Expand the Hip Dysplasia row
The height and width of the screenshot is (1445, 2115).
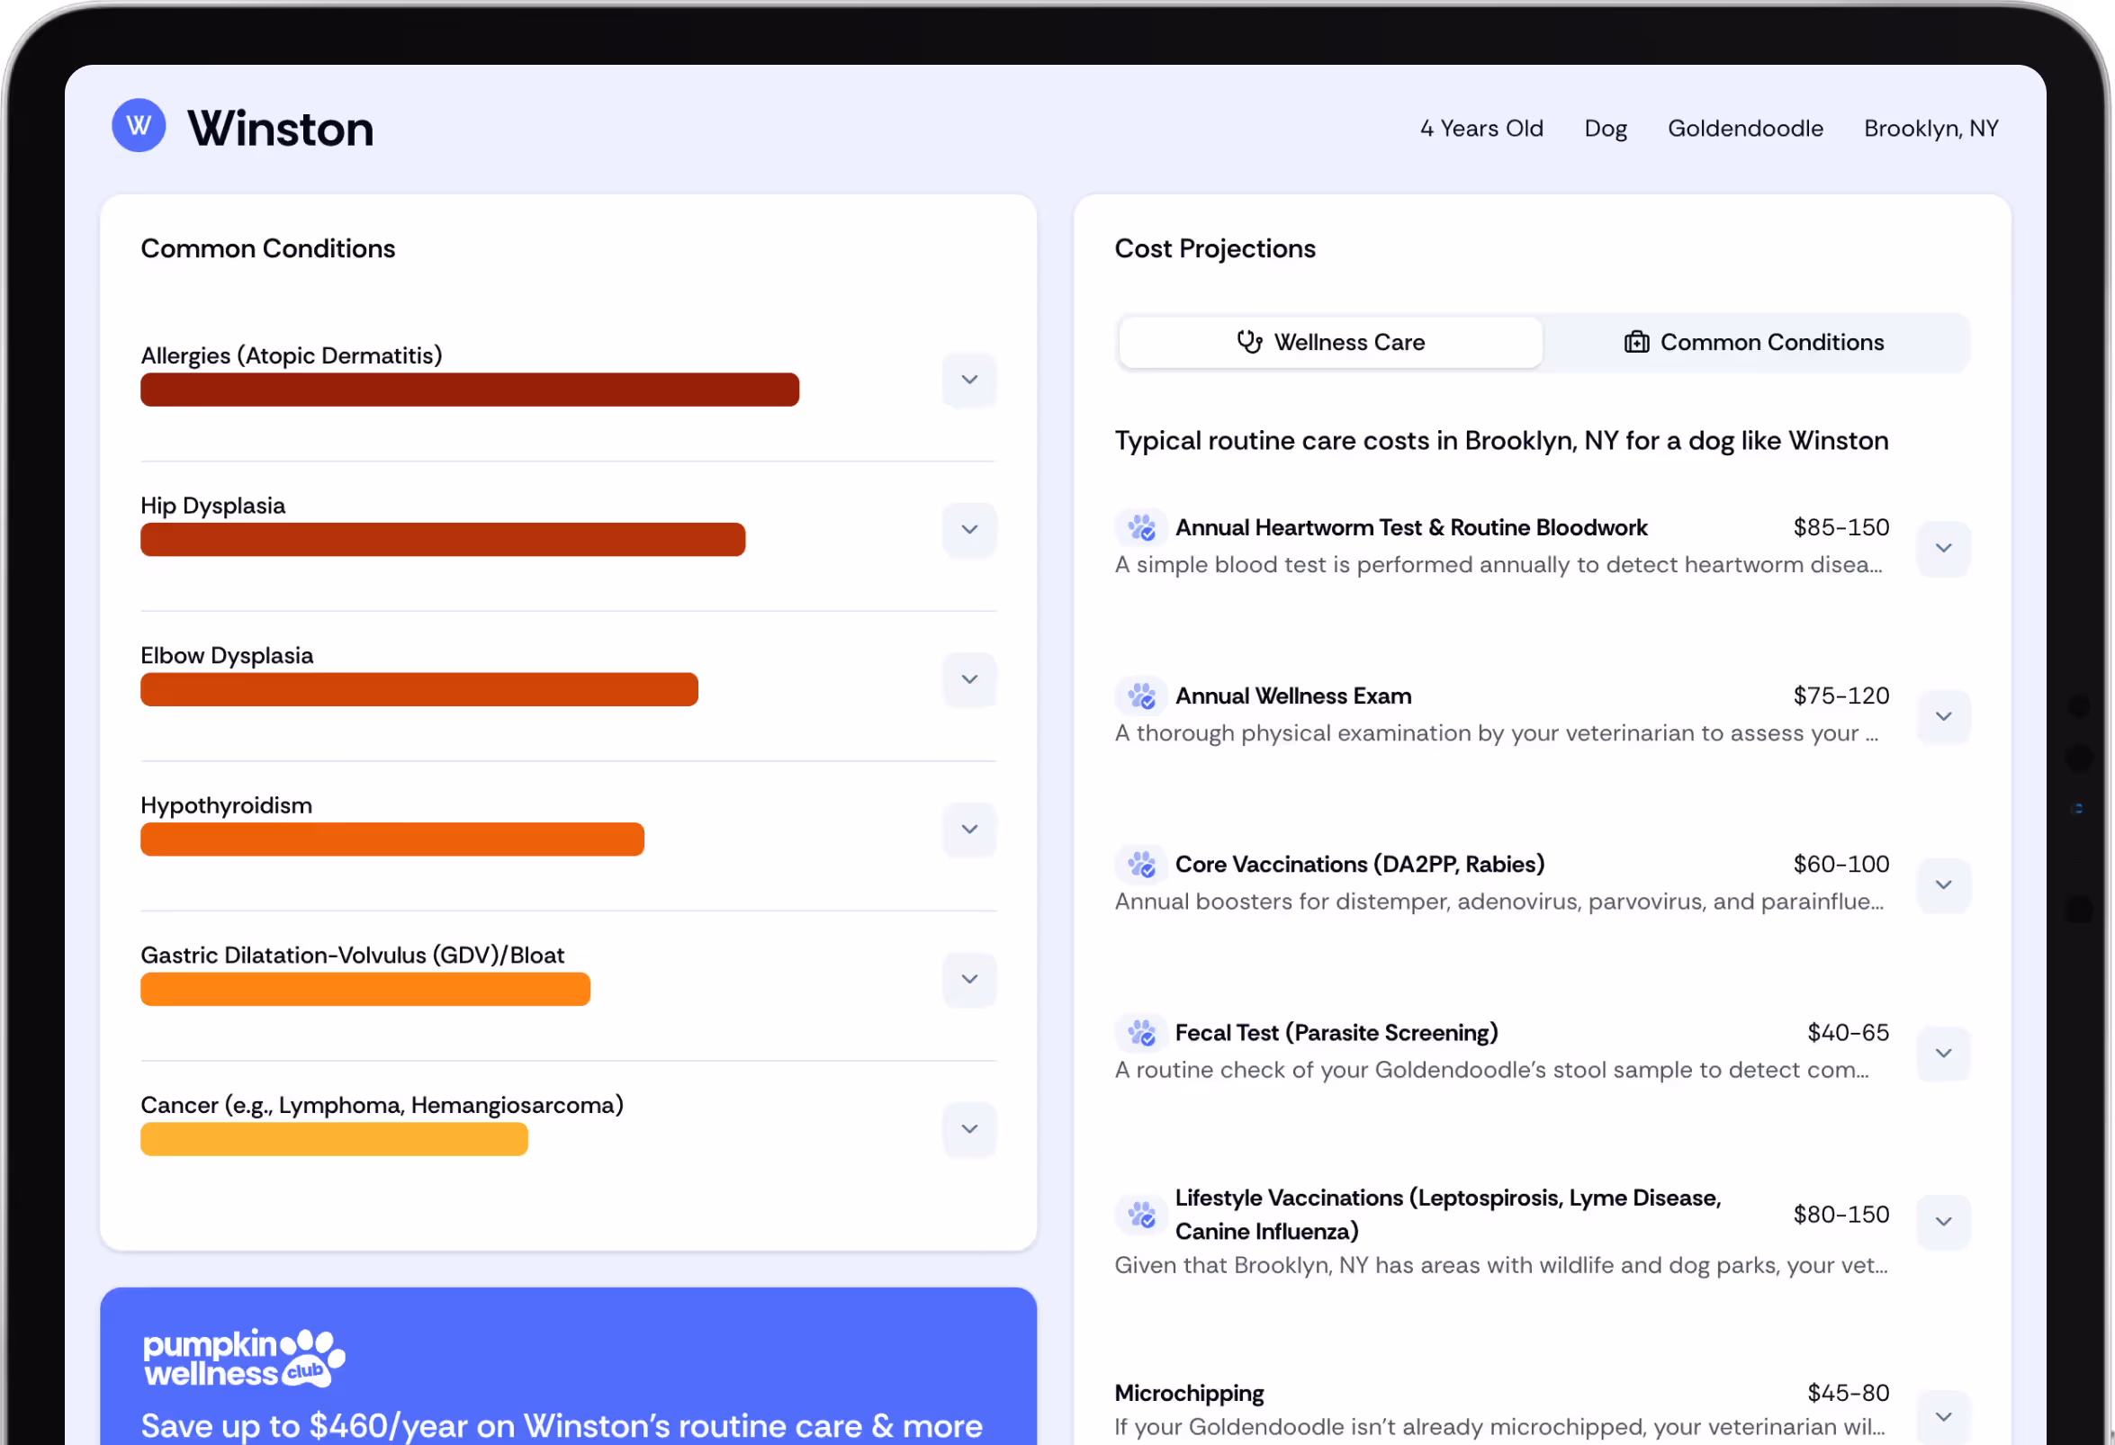[969, 530]
